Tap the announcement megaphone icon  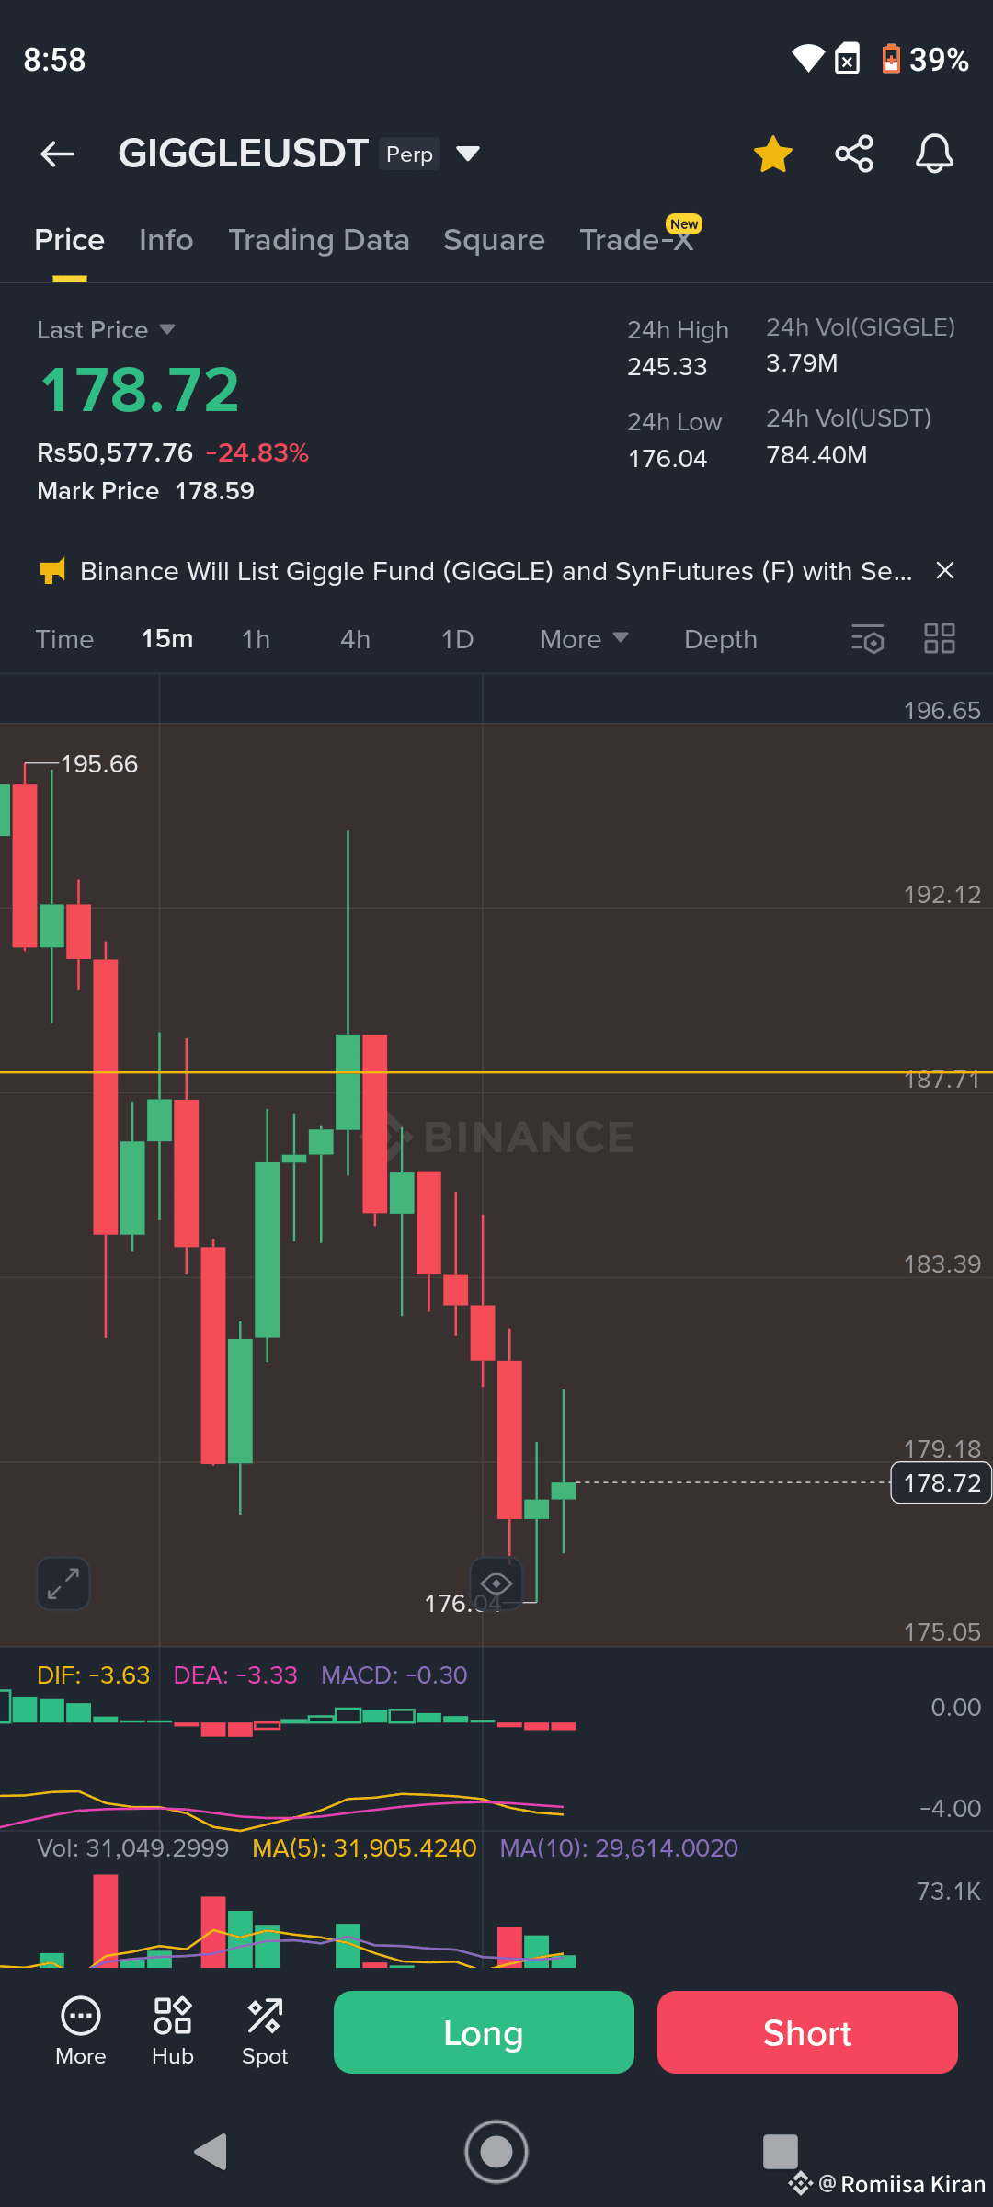pyautogui.click(x=52, y=571)
